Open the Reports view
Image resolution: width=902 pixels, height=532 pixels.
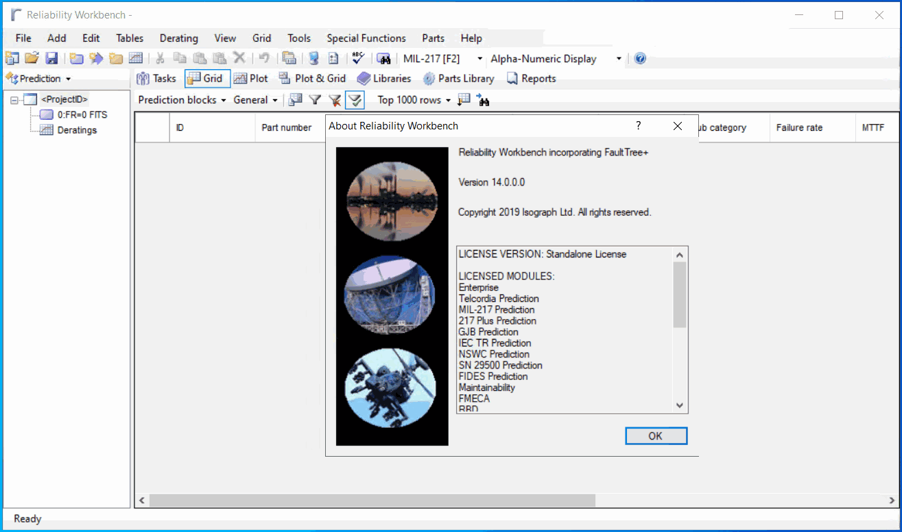pyautogui.click(x=531, y=79)
